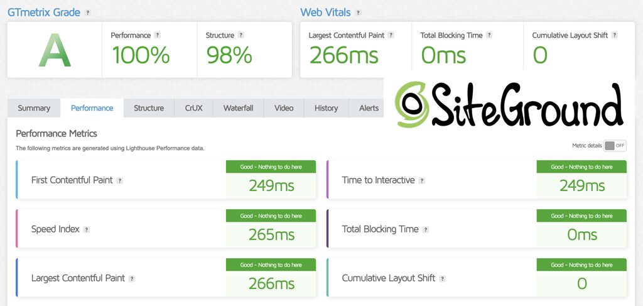The image size is (643, 306).
Task: Click the SiteGround logo
Action: 509,105
